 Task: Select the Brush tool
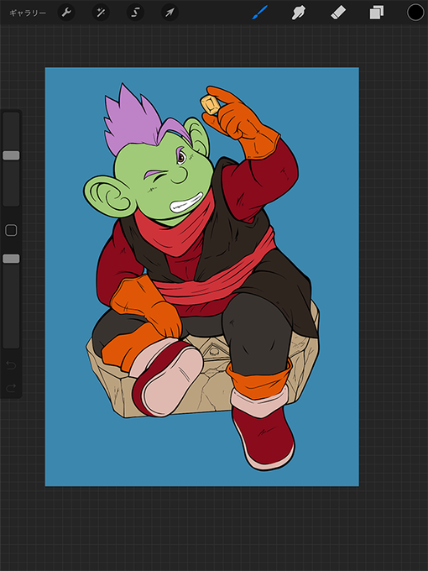(x=260, y=13)
